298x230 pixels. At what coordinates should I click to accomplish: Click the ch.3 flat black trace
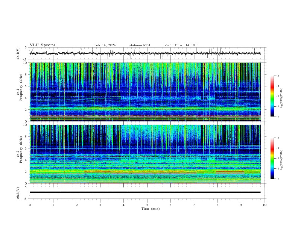click(x=145, y=192)
